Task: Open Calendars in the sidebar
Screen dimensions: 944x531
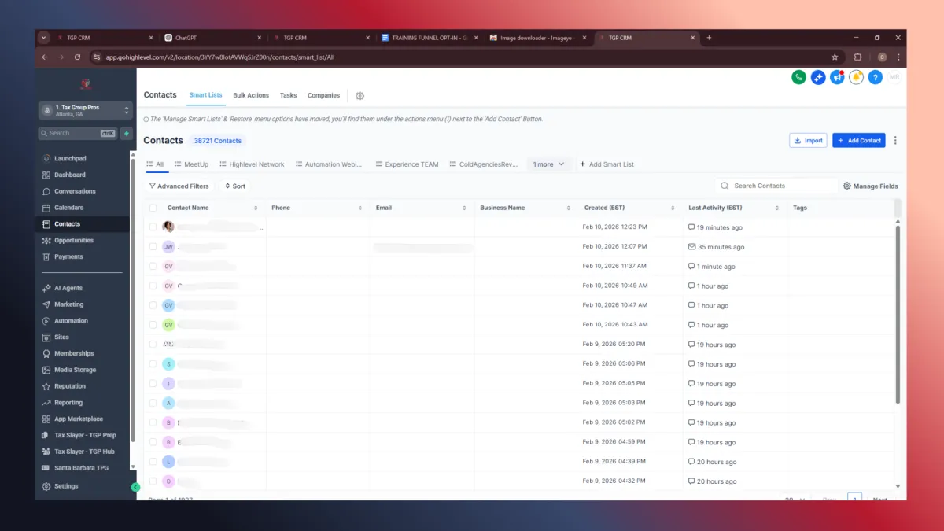Action: [69, 208]
